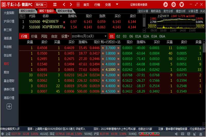Open the chart monitor icon in status bar
This screenshot has width=206, height=137.
pyautogui.click(x=189, y=134)
